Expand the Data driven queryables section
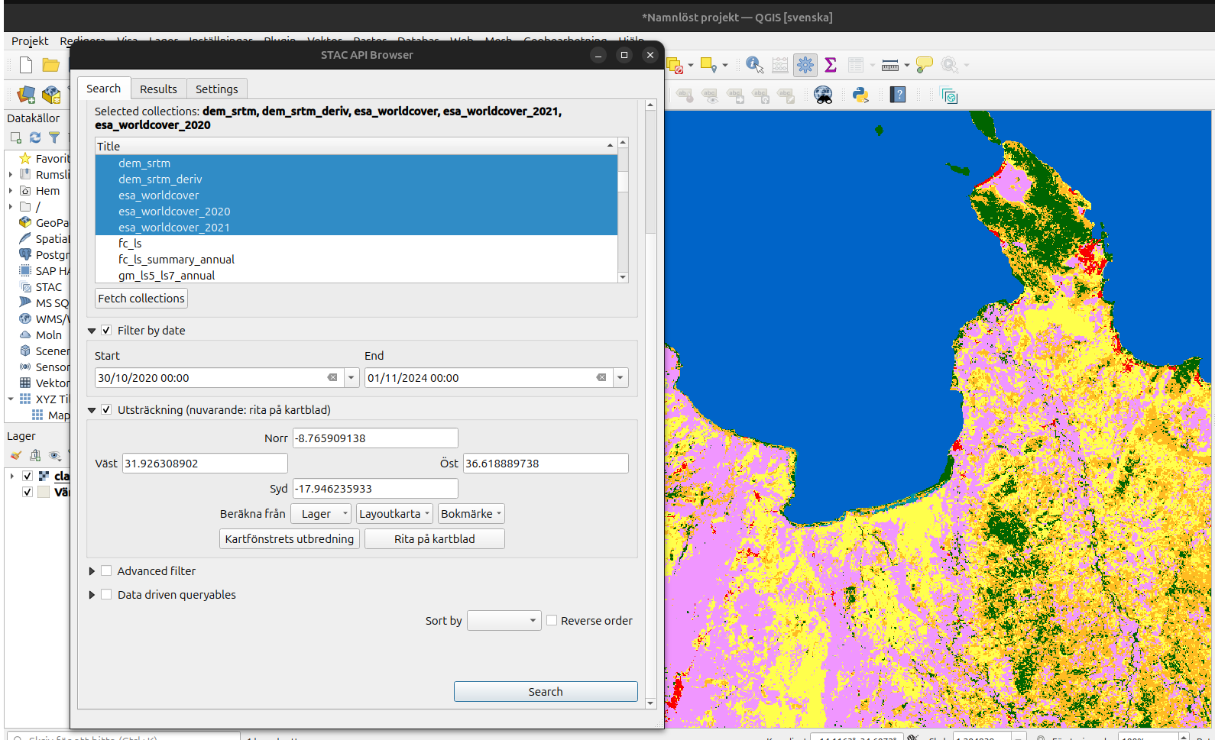This screenshot has width=1215, height=740. (x=92, y=595)
